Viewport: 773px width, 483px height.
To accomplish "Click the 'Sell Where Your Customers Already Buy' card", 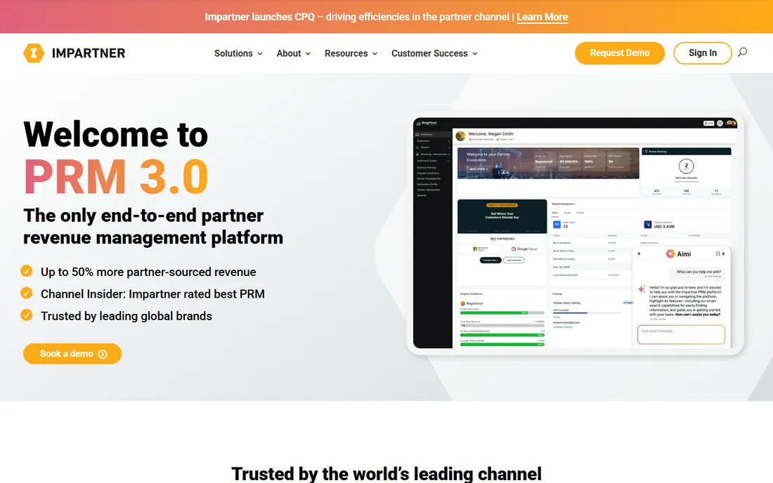I will coord(502,216).
